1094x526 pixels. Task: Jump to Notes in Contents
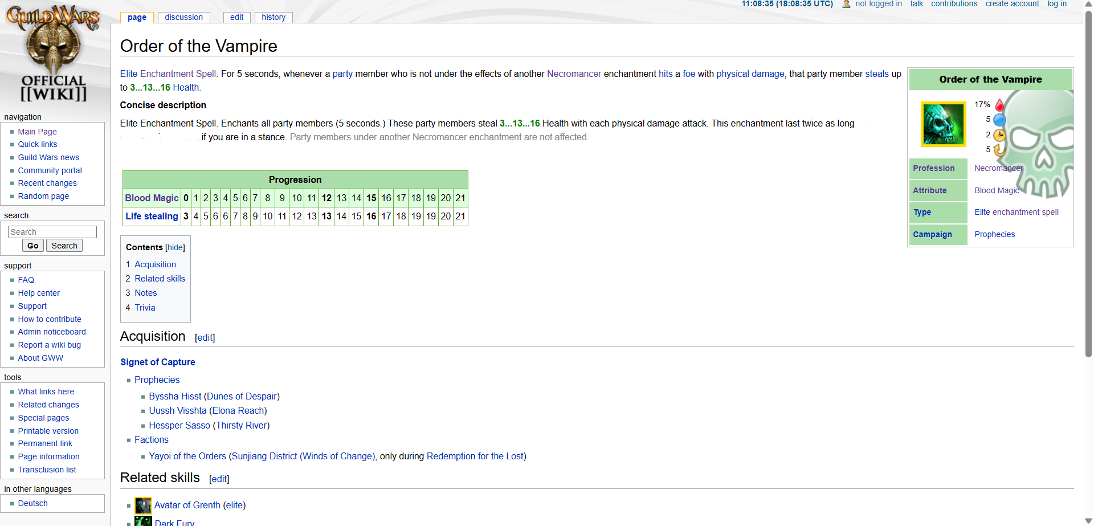coord(146,293)
